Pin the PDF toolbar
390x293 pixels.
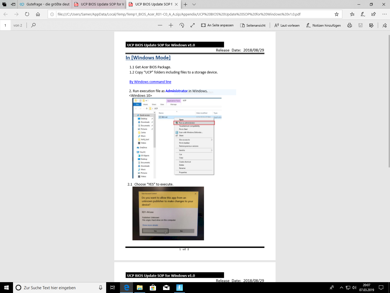point(385,25)
